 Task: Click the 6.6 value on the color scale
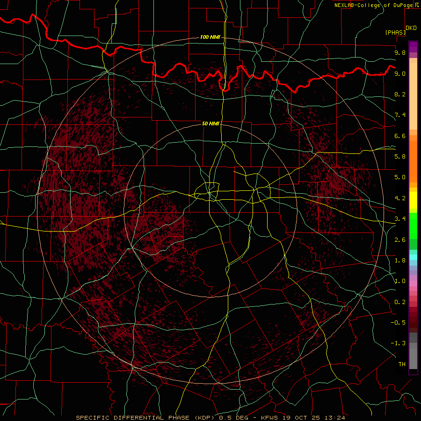(400, 136)
